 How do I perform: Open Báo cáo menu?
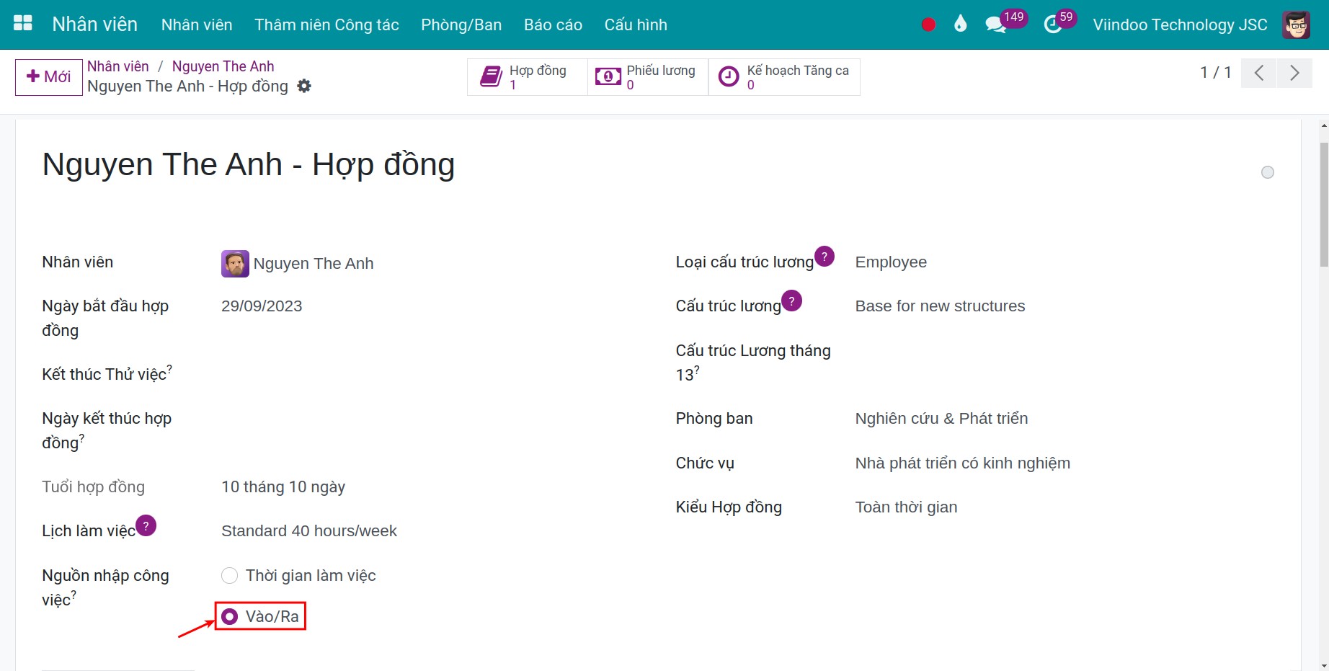click(553, 25)
